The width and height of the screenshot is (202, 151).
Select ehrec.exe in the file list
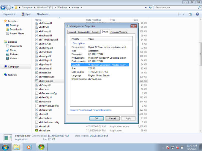point(44,89)
